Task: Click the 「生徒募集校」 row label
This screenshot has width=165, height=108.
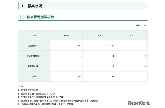Action: (34, 46)
